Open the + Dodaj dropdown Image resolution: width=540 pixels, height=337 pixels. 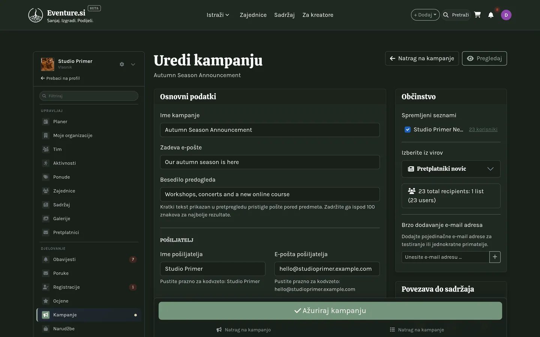point(425,15)
